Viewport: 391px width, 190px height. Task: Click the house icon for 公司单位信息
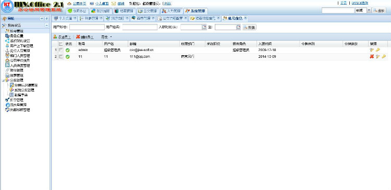(x=7, y=60)
